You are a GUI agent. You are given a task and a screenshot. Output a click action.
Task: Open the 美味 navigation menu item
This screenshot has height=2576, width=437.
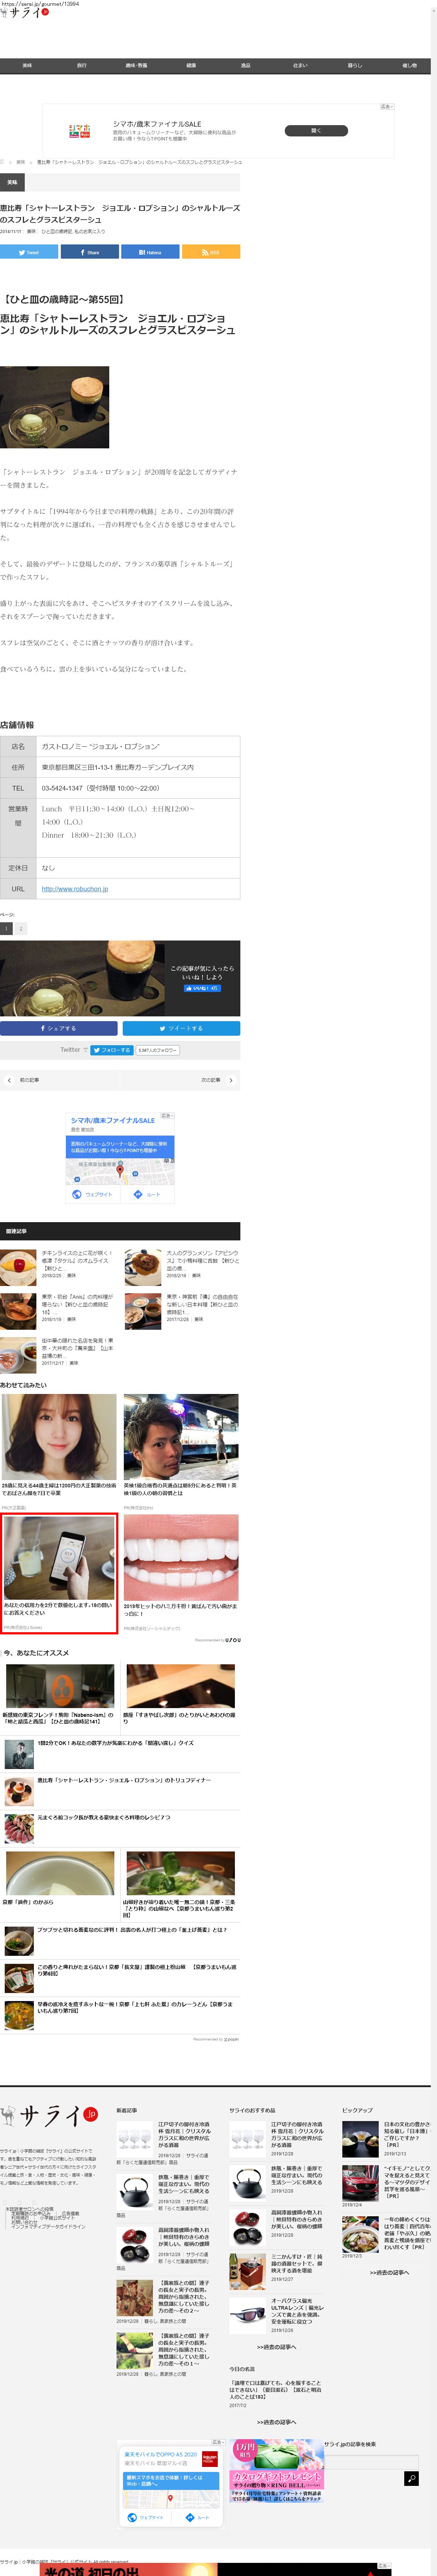[27, 65]
